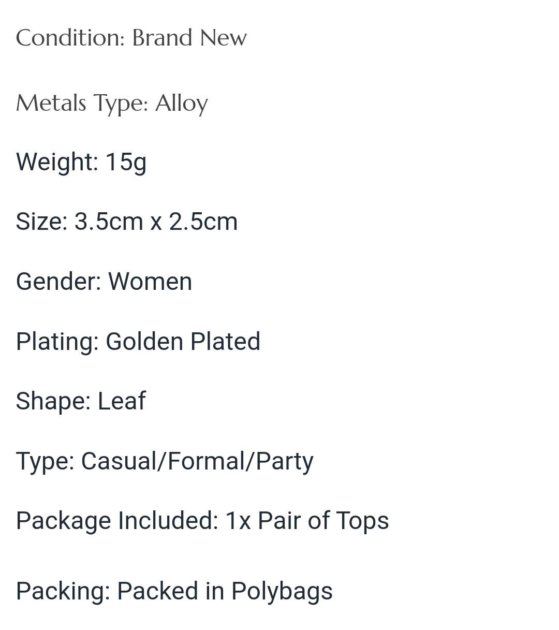Screen dimensions: 559x630
Task: Click the 'Golden Plated' value text
Action: tap(183, 342)
